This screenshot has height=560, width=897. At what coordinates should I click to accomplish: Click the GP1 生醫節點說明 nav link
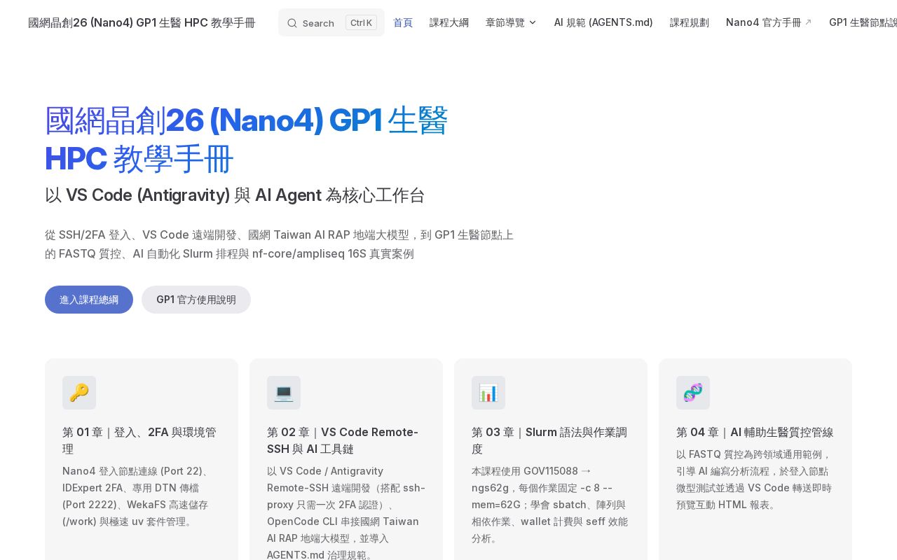[x=863, y=22]
